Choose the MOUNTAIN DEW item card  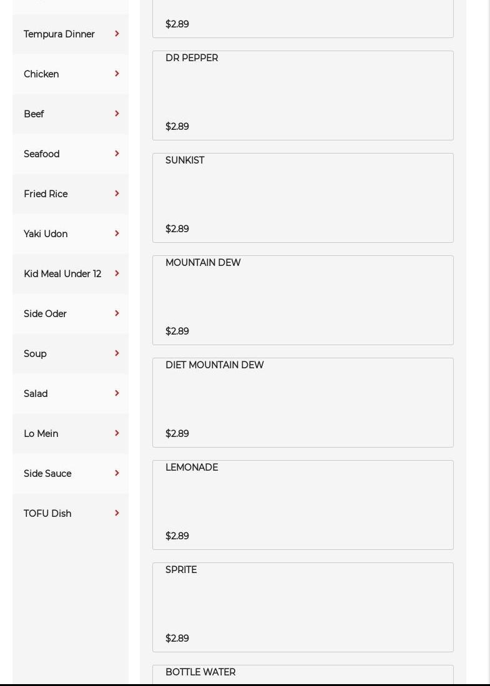click(x=303, y=300)
